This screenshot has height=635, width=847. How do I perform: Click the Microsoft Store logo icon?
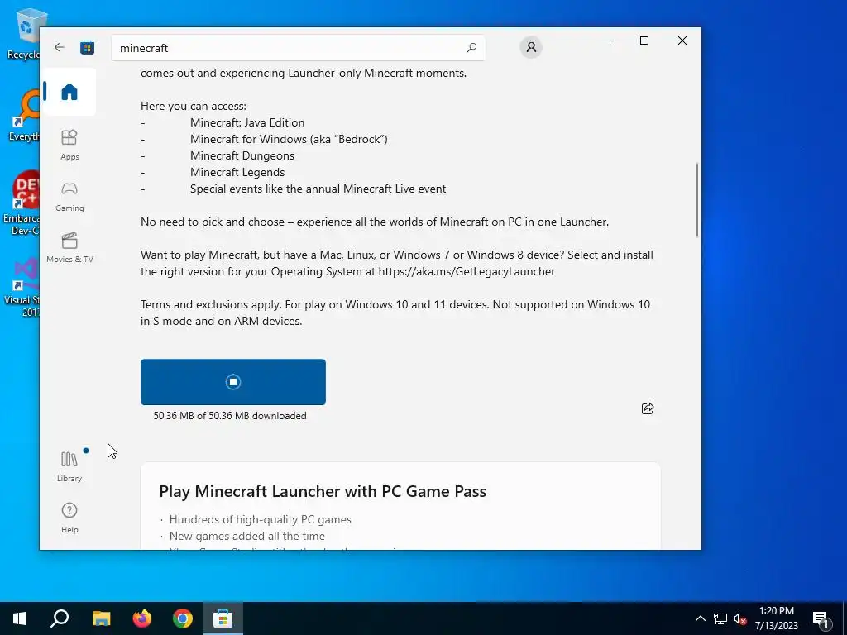coord(88,47)
